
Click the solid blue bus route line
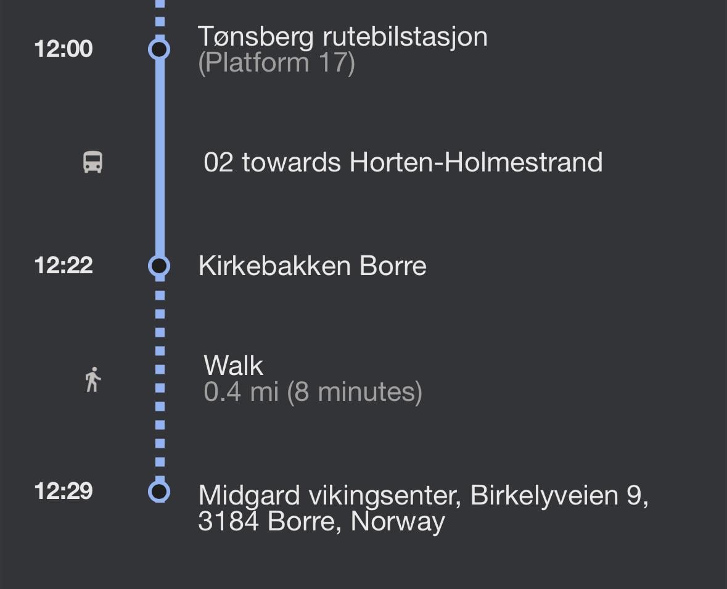point(160,158)
